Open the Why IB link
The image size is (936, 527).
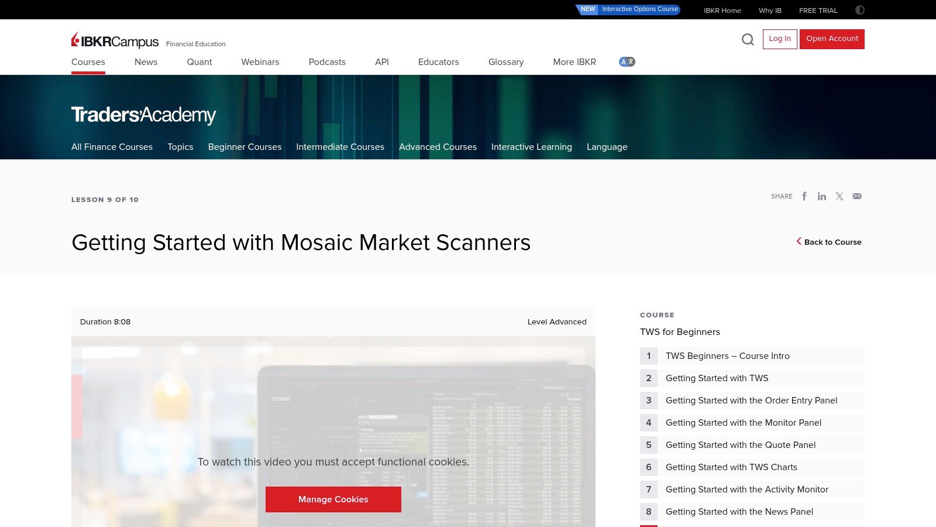point(770,11)
